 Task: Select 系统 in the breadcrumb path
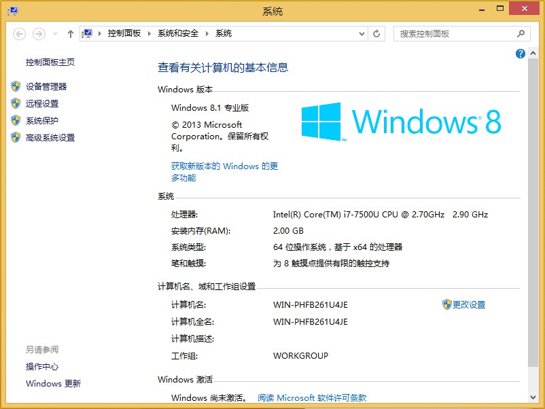point(224,33)
